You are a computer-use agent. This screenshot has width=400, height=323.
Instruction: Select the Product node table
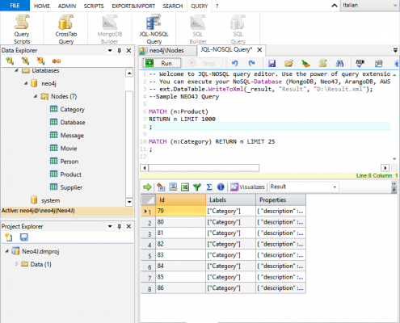(x=70, y=174)
